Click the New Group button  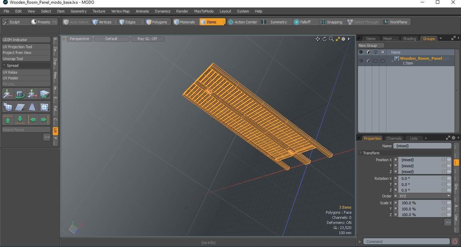tap(371, 45)
